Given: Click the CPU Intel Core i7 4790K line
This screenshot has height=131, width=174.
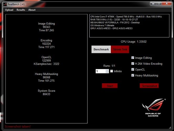Looking at the screenshot, I should (x=126, y=17).
